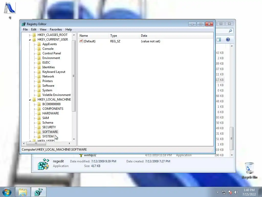
Task: Click the Explorer window help icon
Action: [228, 40]
